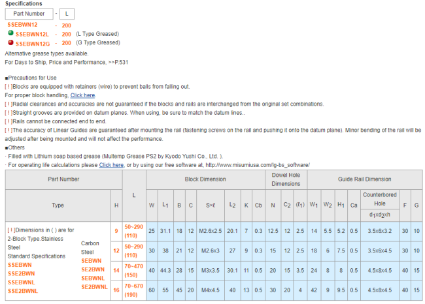Select part number SSEBWN12
This screenshot has height=304, width=425.
pyautogui.click(x=22, y=24)
